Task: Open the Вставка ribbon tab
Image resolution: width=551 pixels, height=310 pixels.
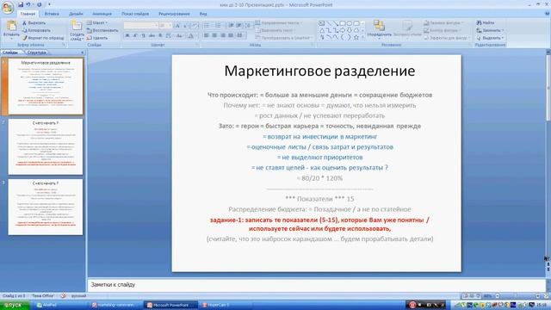Action: pos(52,14)
